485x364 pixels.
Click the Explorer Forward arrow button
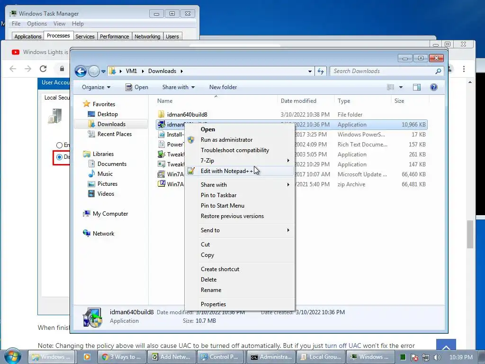tap(94, 71)
